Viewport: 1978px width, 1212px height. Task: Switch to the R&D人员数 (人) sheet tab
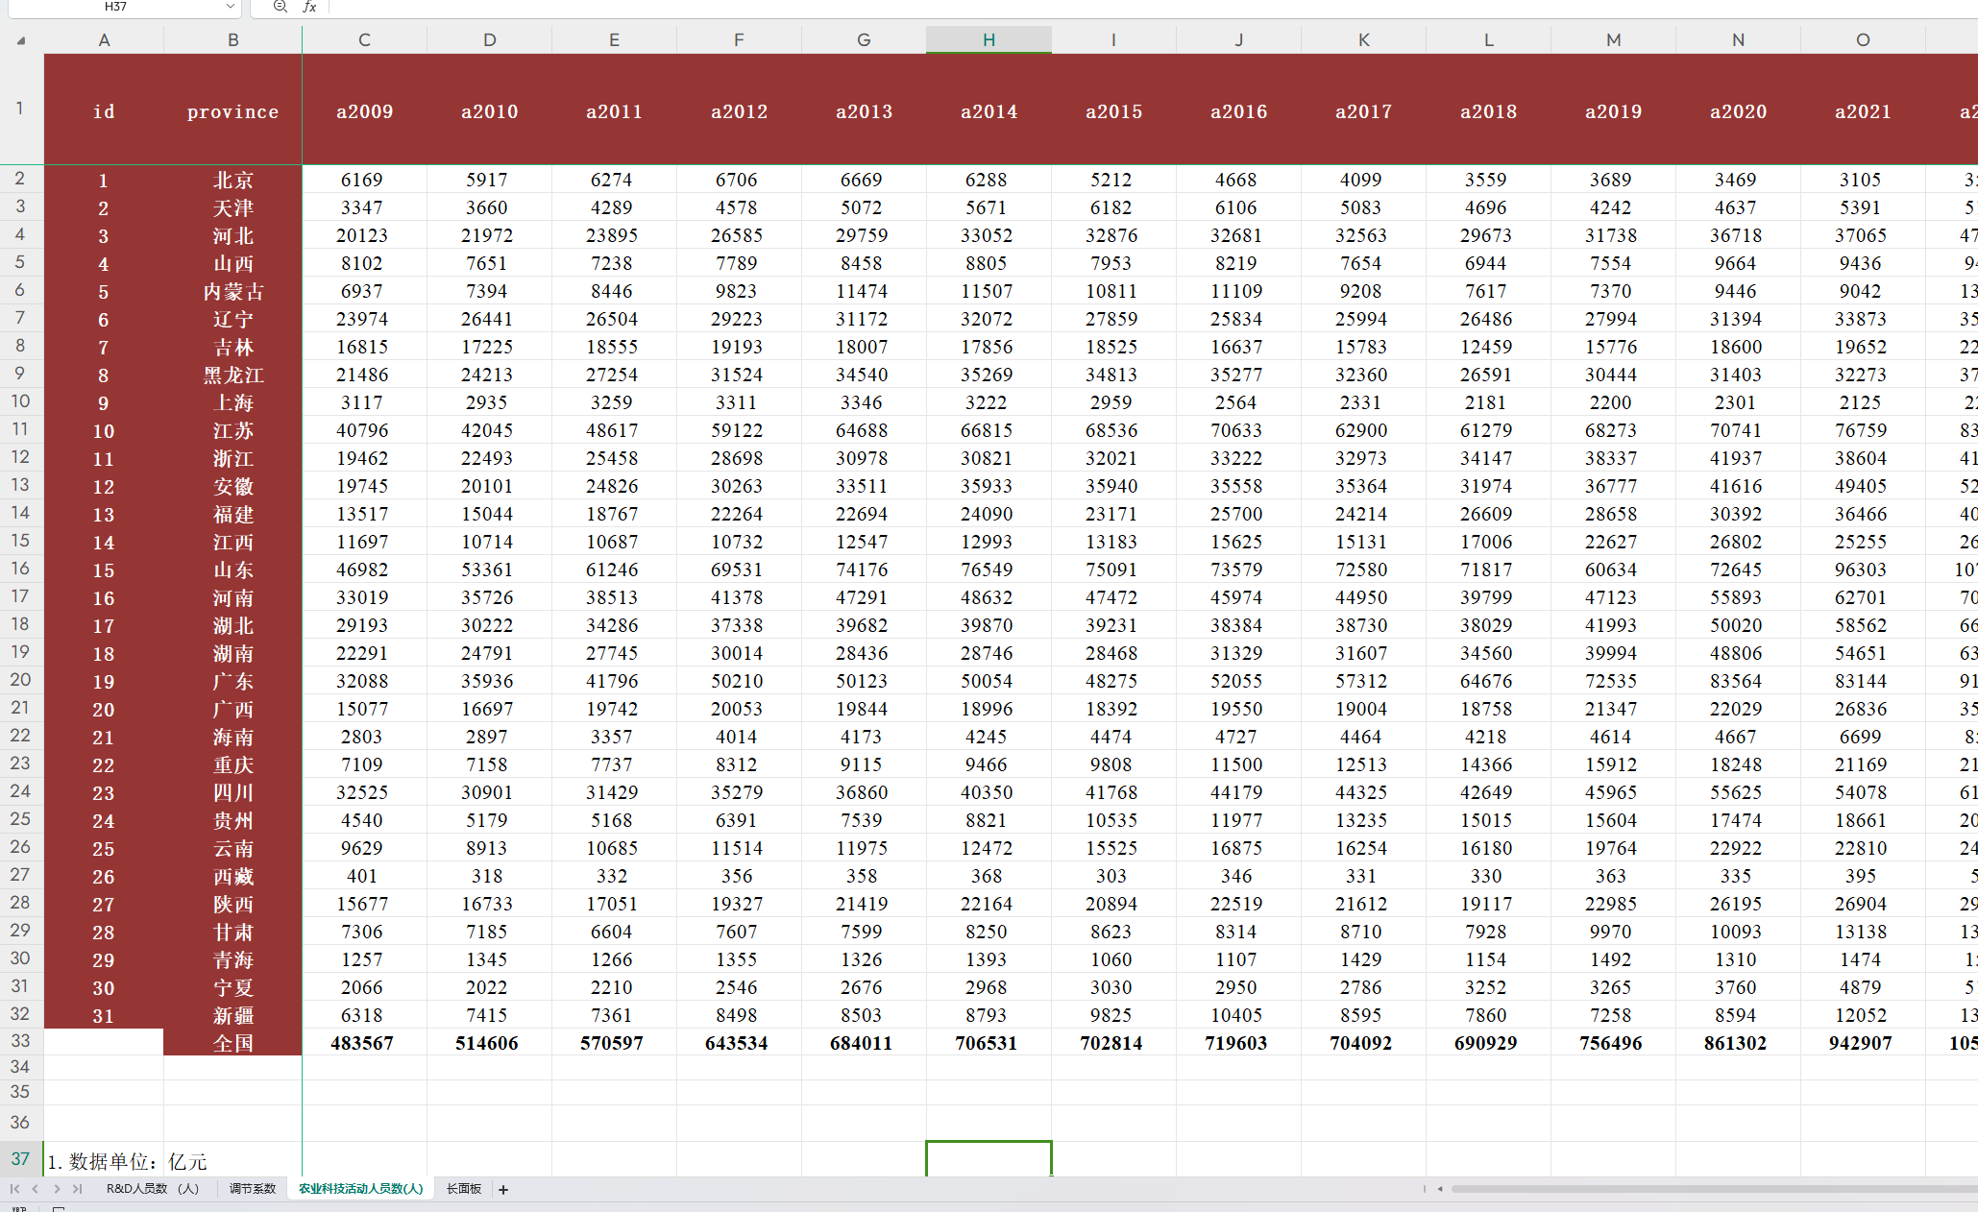pyautogui.click(x=152, y=1189)
